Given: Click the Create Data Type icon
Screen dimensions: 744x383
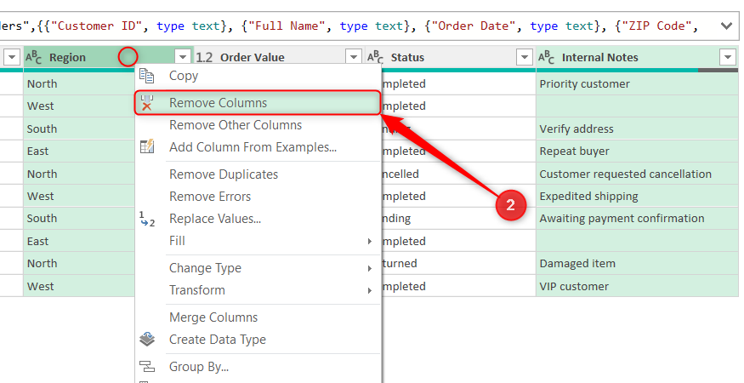Looking at the screenshot, I should 147,340.
